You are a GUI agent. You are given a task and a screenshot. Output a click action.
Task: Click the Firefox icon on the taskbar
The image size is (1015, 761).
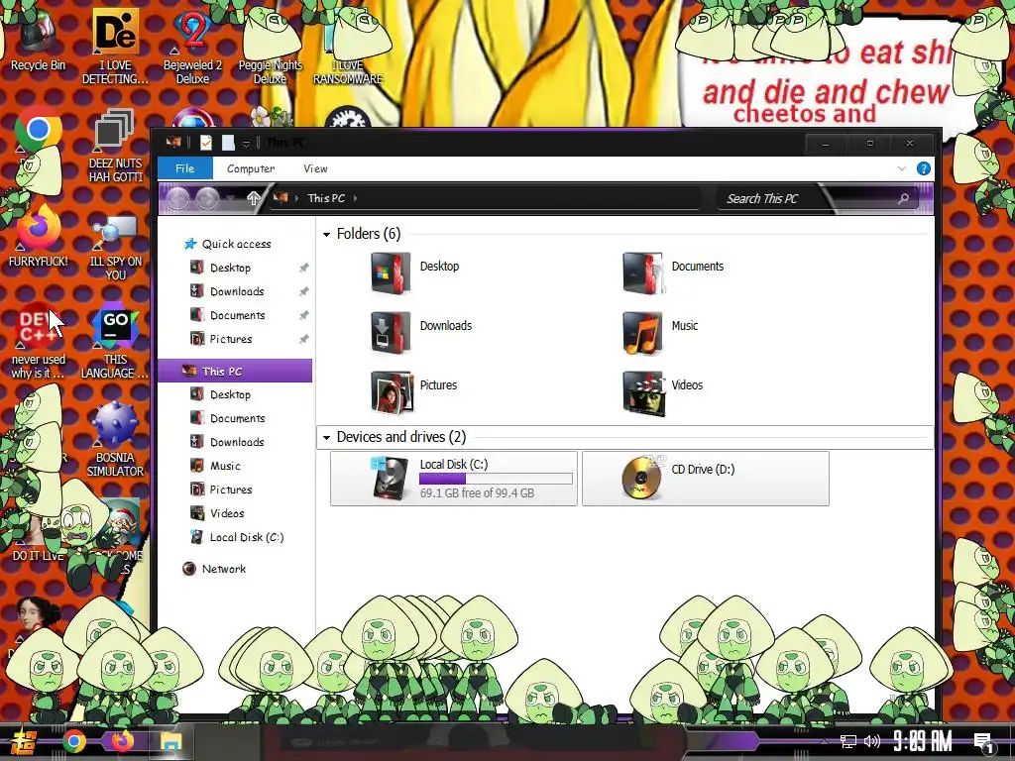[x=121, y=741]
